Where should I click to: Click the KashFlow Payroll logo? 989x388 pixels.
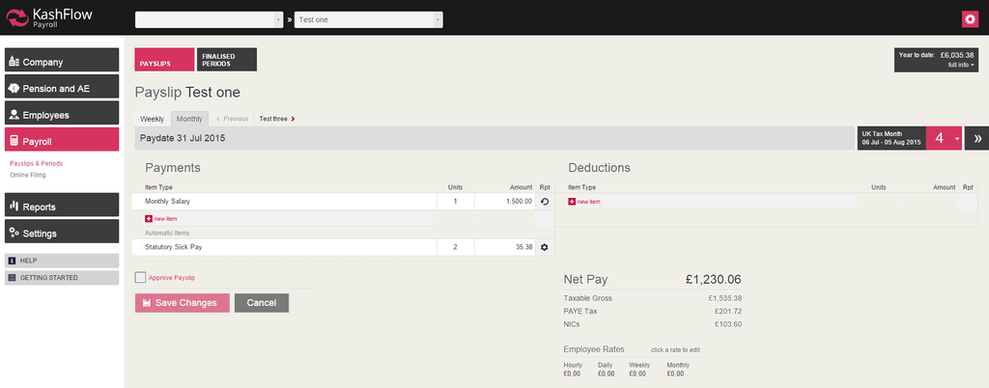pyautogui.click(x=48, y=20)
